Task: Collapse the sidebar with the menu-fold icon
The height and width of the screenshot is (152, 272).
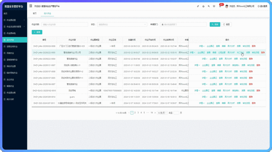Action: click(31, 6)
